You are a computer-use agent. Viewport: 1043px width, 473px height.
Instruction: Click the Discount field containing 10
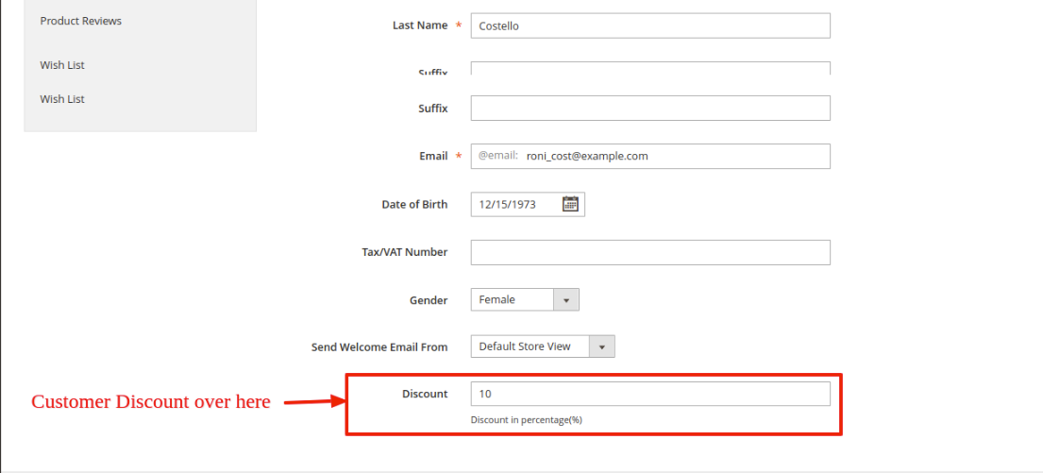(x=649, y=394)
